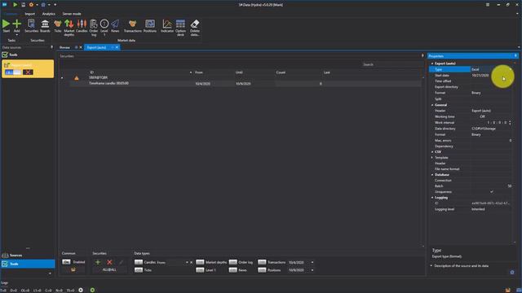
Task: Toggle the News data type switch
Action: coord(232,270)
